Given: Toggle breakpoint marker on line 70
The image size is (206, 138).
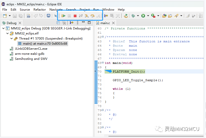Looking at the screenshot, I should pos(96,72).
